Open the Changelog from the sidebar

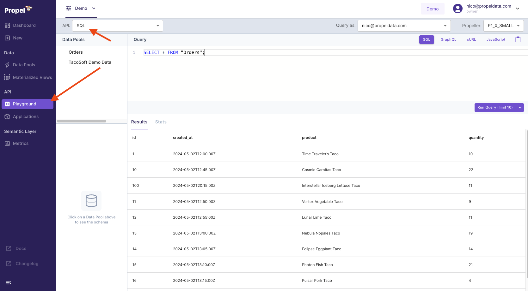point(27,264)
